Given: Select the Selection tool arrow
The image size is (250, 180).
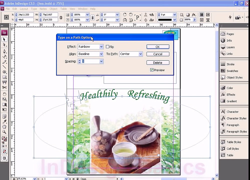Looking at the screenshot, I should click(4, 39).
